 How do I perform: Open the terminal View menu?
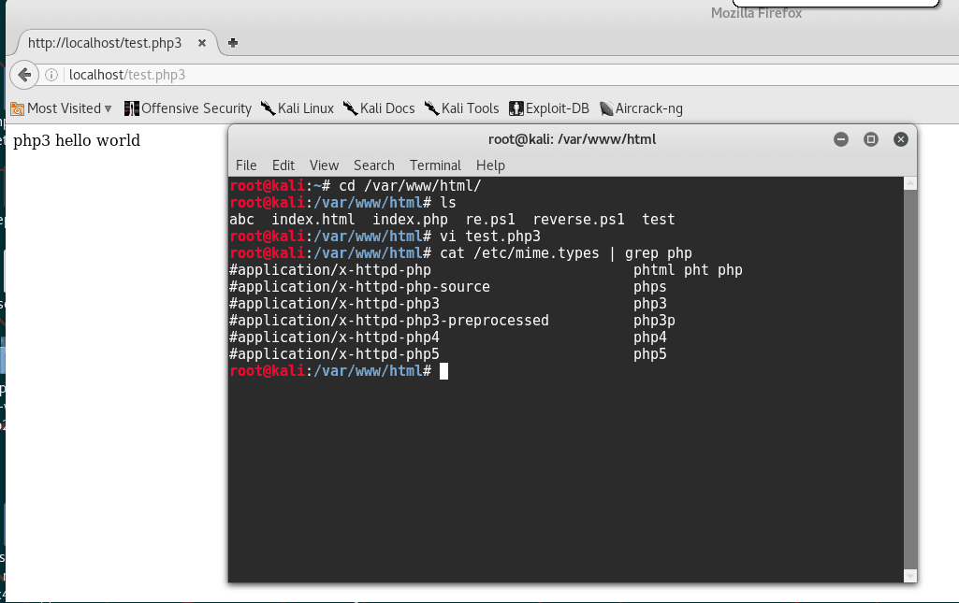[x=324, y=165]
